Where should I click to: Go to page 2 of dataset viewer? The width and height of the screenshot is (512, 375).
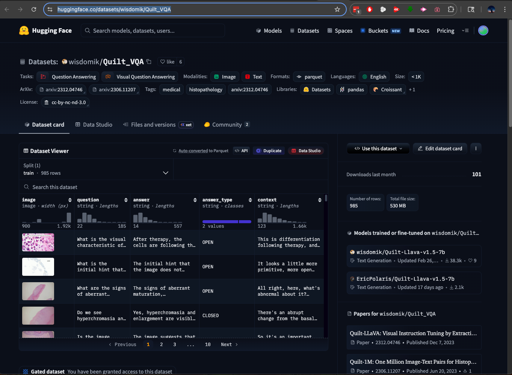point(162,345)
